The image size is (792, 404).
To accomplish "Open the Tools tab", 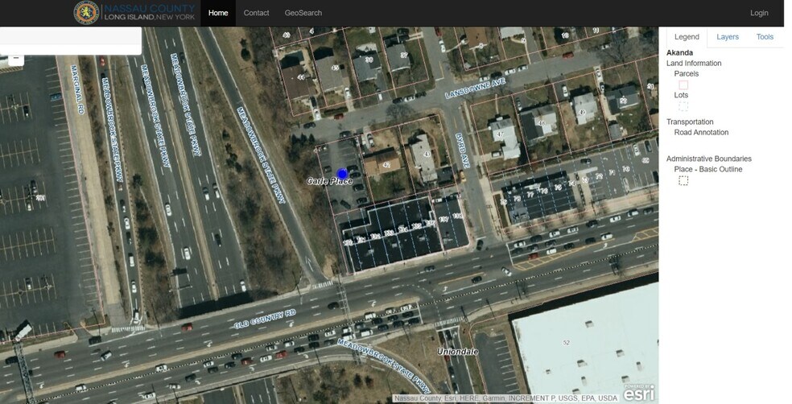I will (765, 37).
